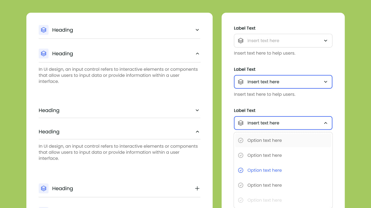Click layers icon next to the plus-sign Heading

pyautogui.click(x=43, y=188)
